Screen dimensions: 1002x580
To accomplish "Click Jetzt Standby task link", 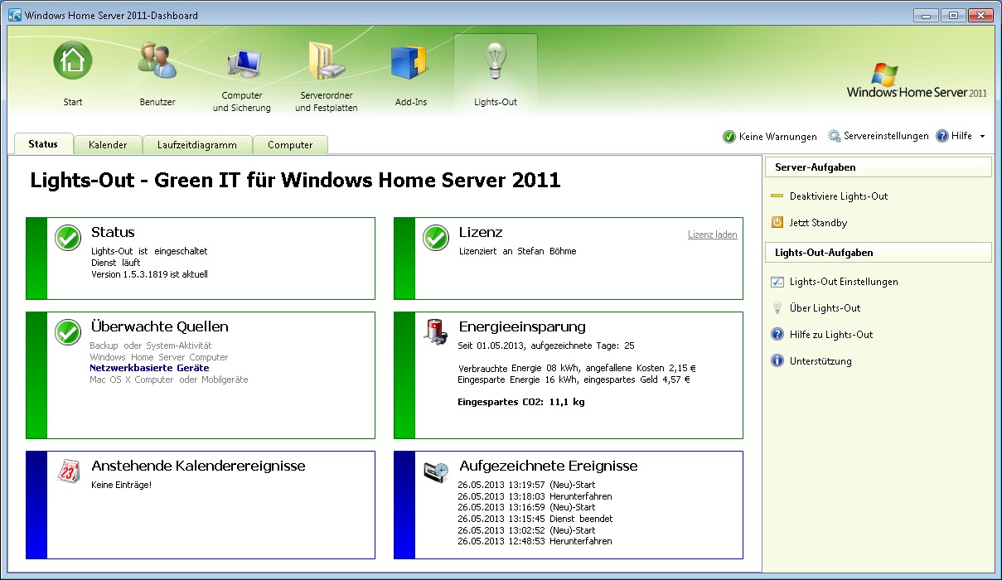I will tap(818, 223).
